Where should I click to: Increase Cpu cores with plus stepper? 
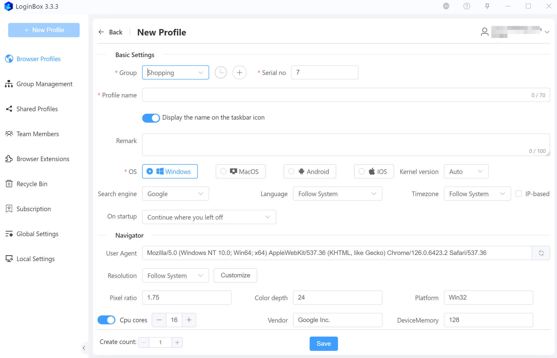point(189,320)
